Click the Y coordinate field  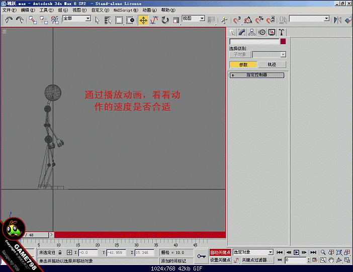point(116,252)
